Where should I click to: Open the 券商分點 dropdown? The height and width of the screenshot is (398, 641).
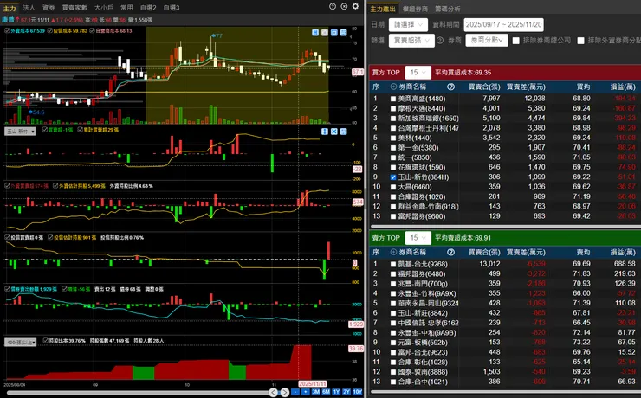pos(487,41)
